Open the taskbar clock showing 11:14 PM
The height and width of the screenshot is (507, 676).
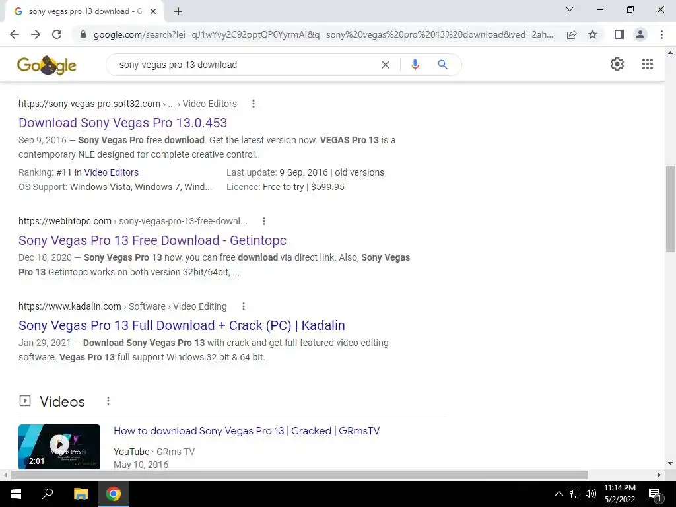(x=619, y=494)
